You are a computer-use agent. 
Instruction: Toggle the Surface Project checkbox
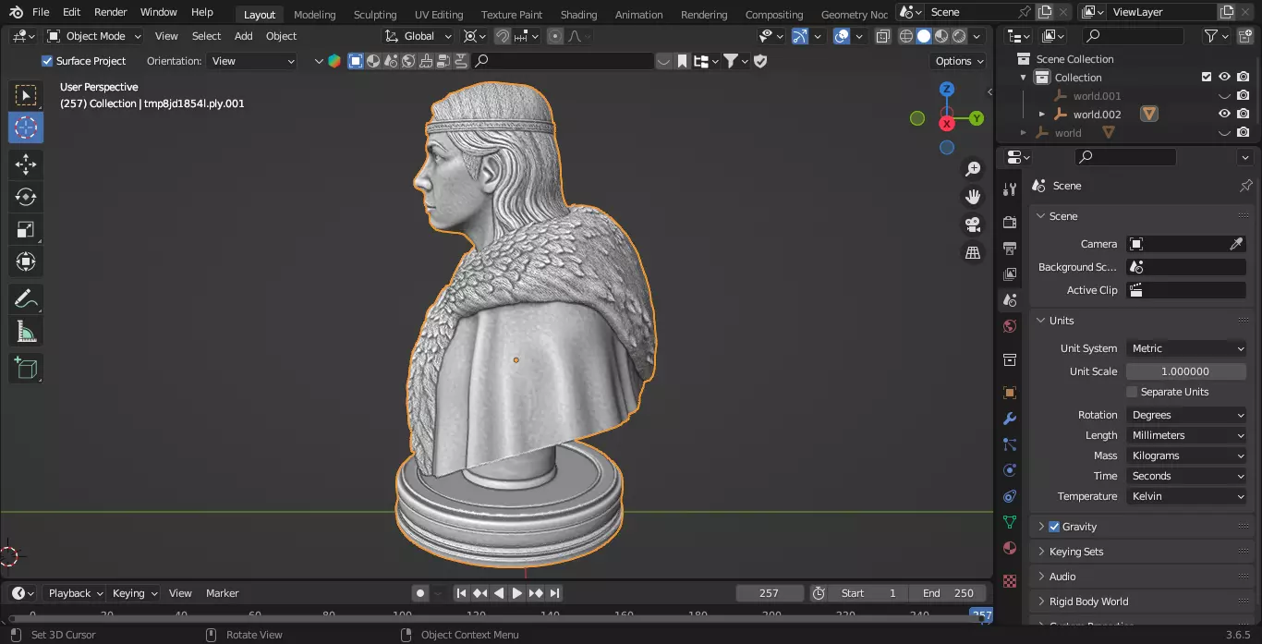47,61
